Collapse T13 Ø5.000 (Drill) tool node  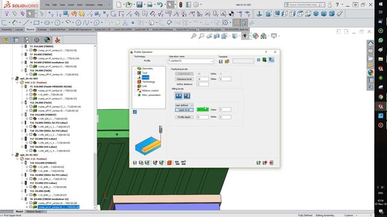(22, 191)
